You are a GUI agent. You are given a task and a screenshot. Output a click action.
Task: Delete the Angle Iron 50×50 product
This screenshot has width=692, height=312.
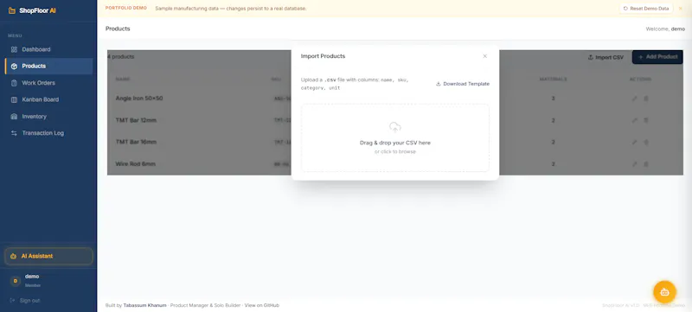pyautogui.click(x=646, y=99)
